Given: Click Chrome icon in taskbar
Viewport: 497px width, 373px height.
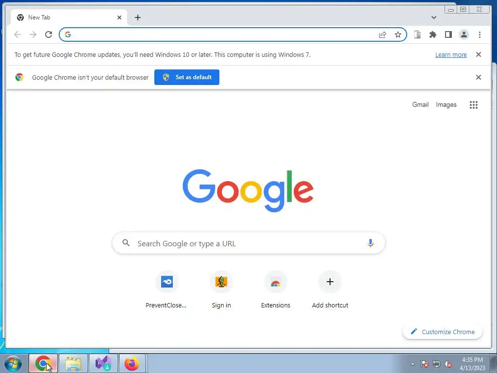Looking at the screenshot, I should click(43, 363).
